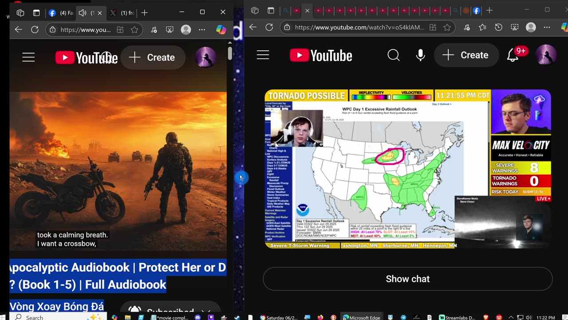Open split screen icon in left address bar
The image size is (568, 320).
[x=120, y=30]
